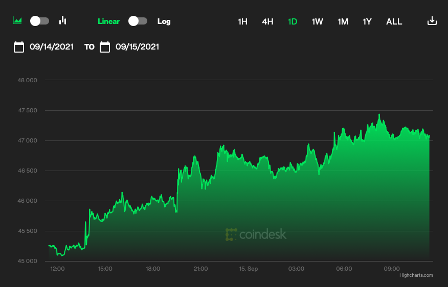The image size is (448, 287).
Task: Open the end date calendar icon
Action: 105,47
